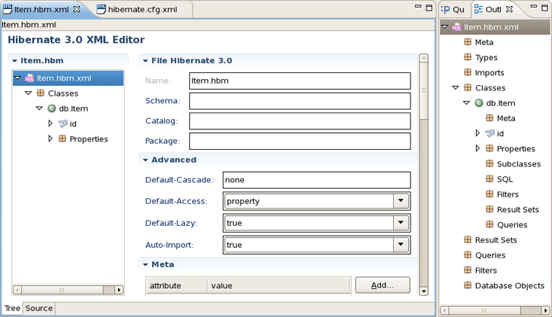Close the Item.hbm.xml editor tab
The height and width of the screenshot is (317, 552).
tap(76, 9)
